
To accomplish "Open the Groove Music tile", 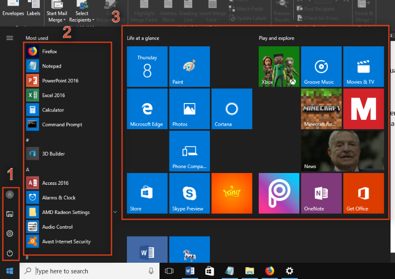I will point(321,67).
